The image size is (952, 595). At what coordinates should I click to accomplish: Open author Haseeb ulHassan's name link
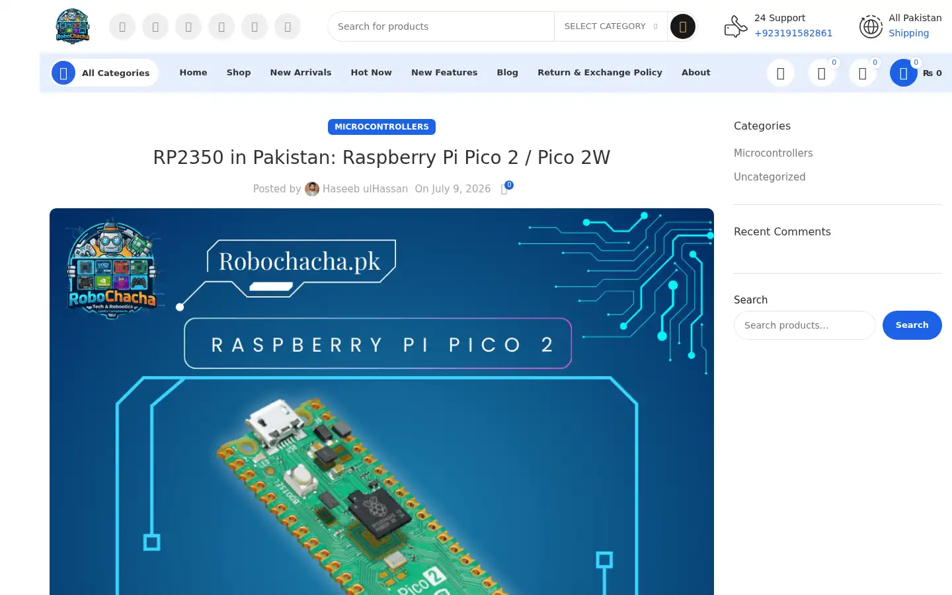click(365, 189)
